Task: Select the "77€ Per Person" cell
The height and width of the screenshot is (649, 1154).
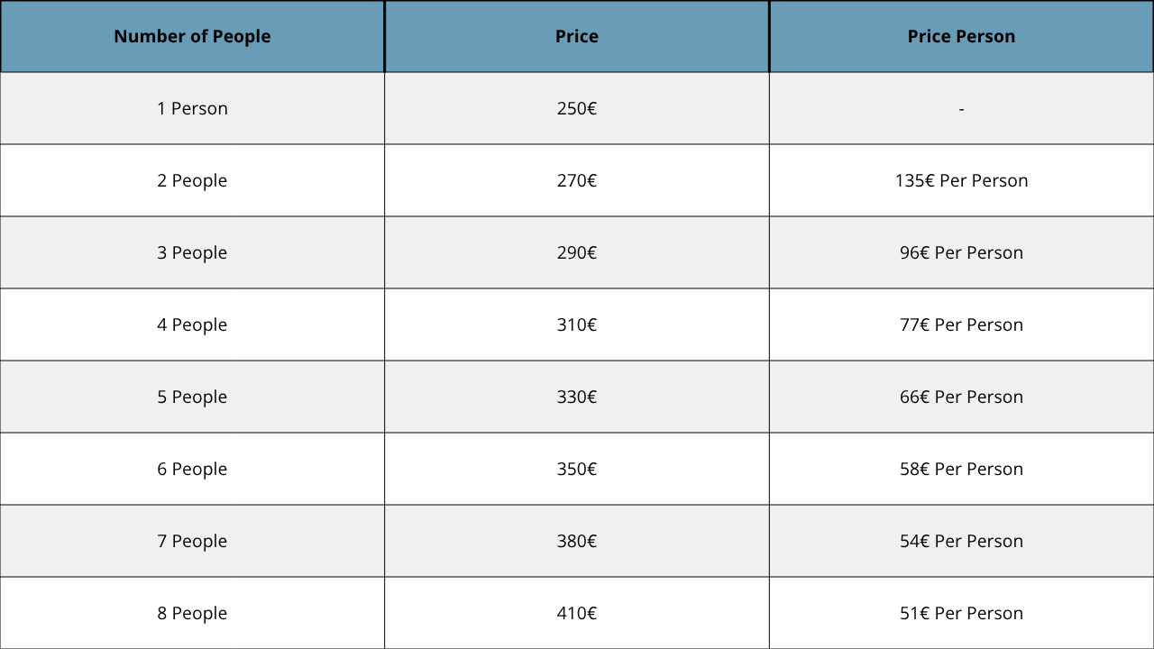Action: tap(961, 324)
